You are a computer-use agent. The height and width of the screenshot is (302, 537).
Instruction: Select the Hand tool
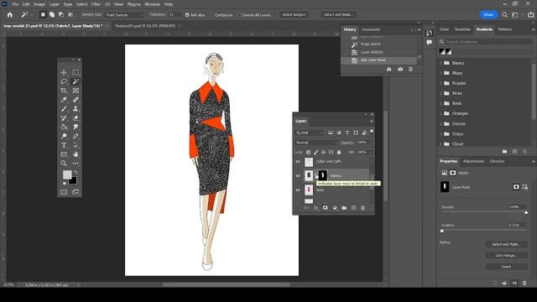(76, 154)
